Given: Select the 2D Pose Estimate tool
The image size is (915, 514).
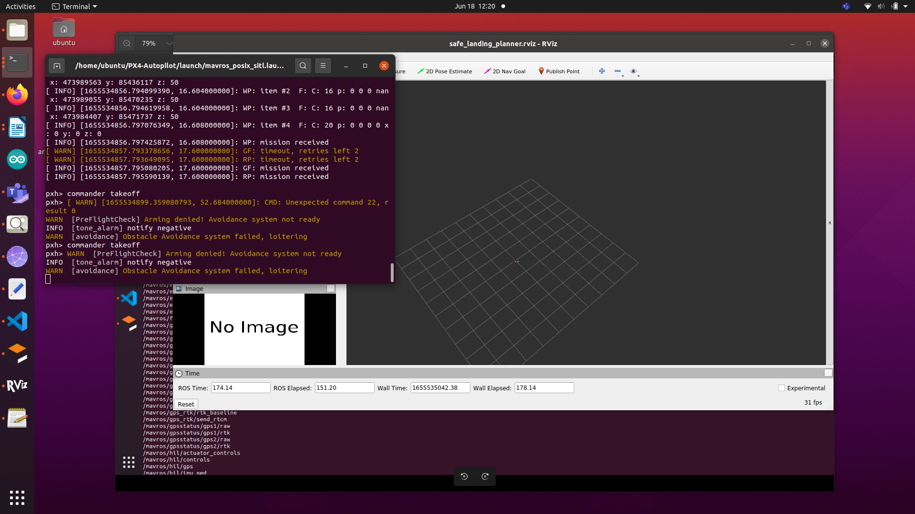Looking at the screenshot, I should (x=445, y=71).
